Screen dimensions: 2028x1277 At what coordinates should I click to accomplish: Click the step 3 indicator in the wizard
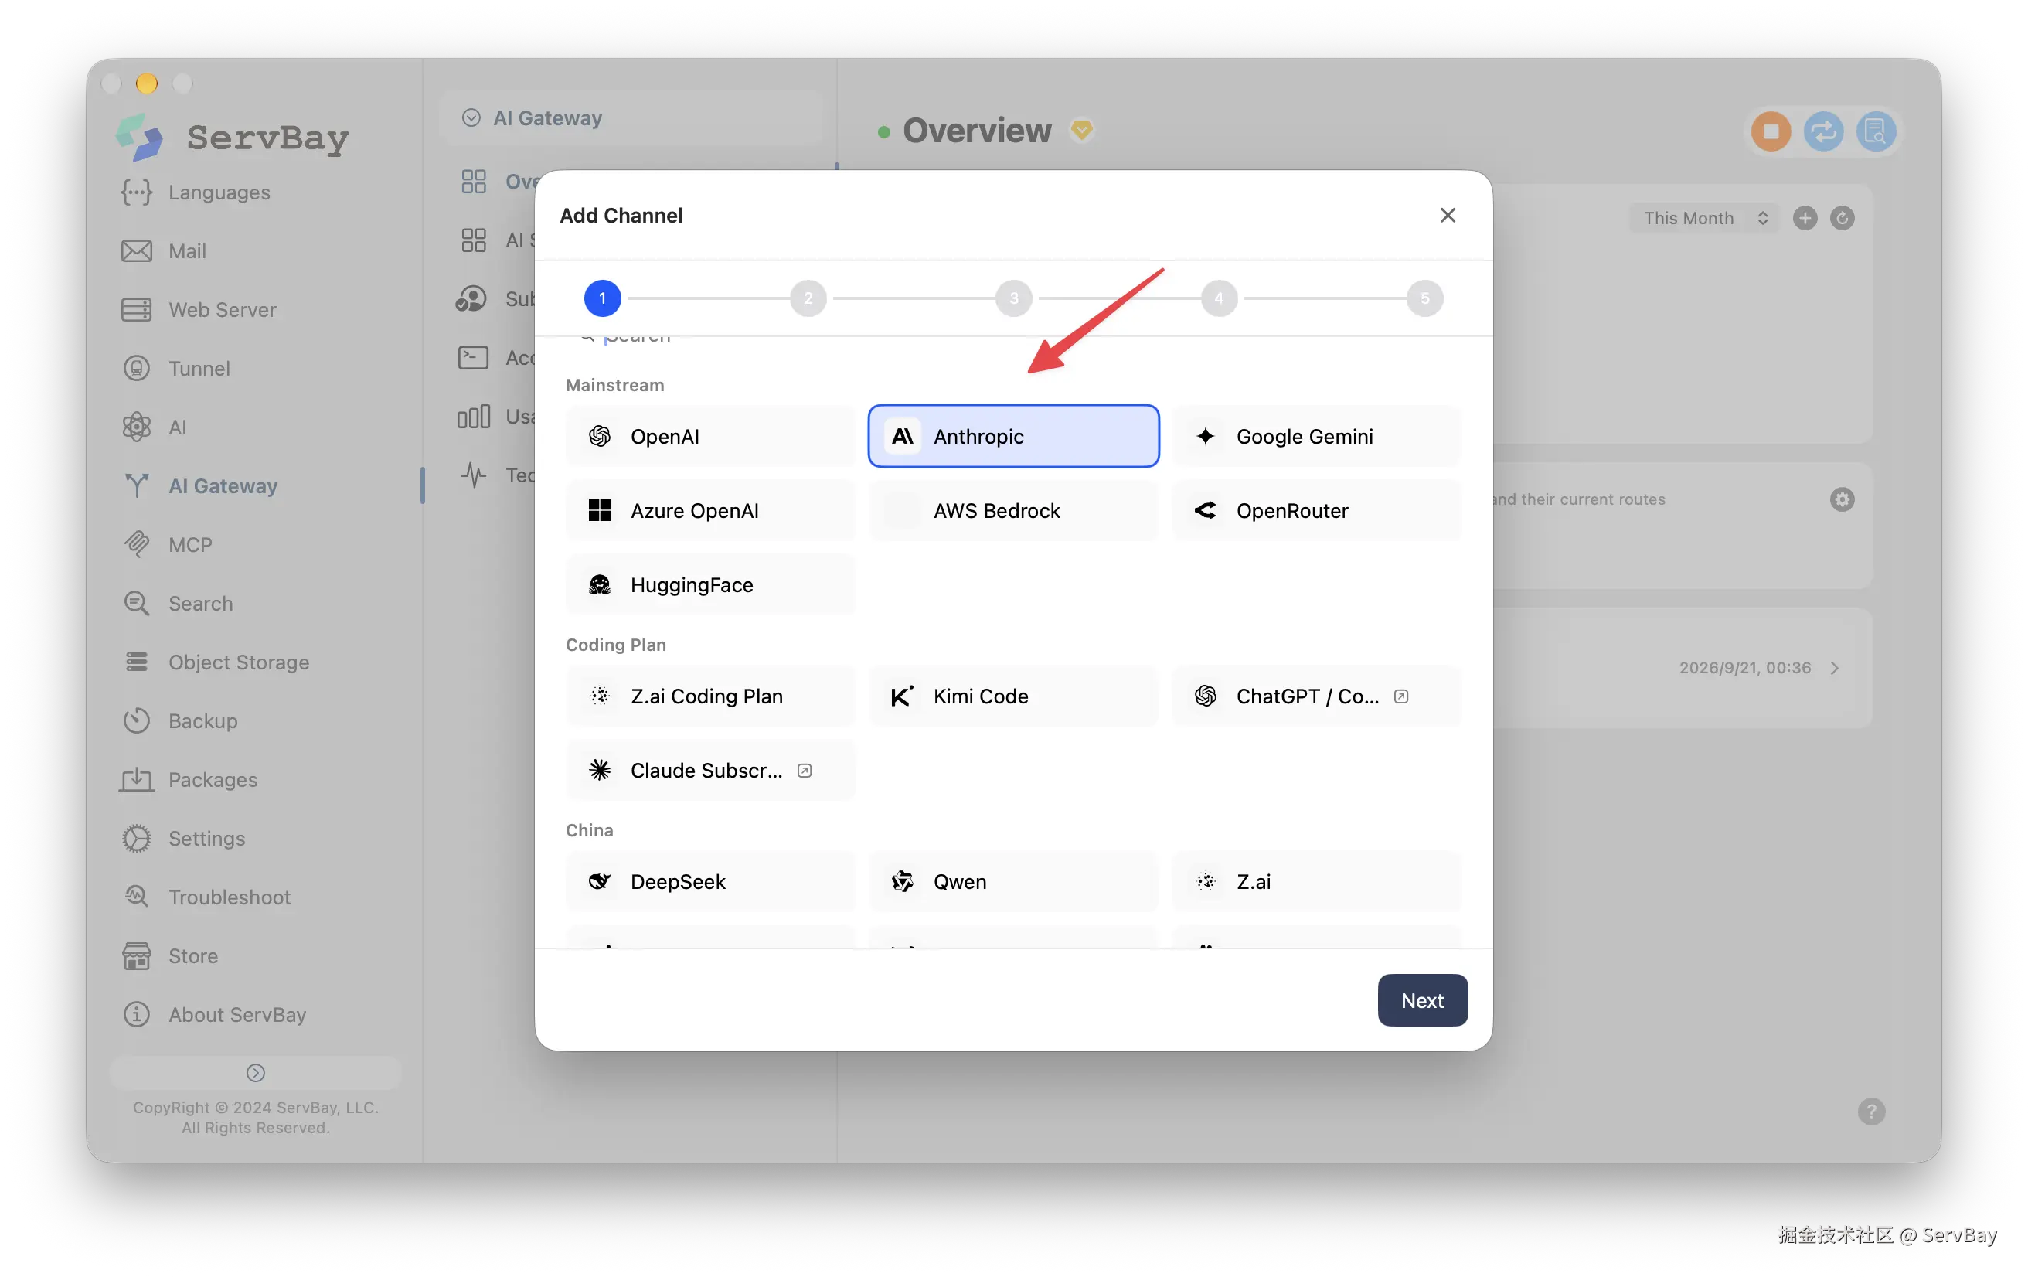1013,298
